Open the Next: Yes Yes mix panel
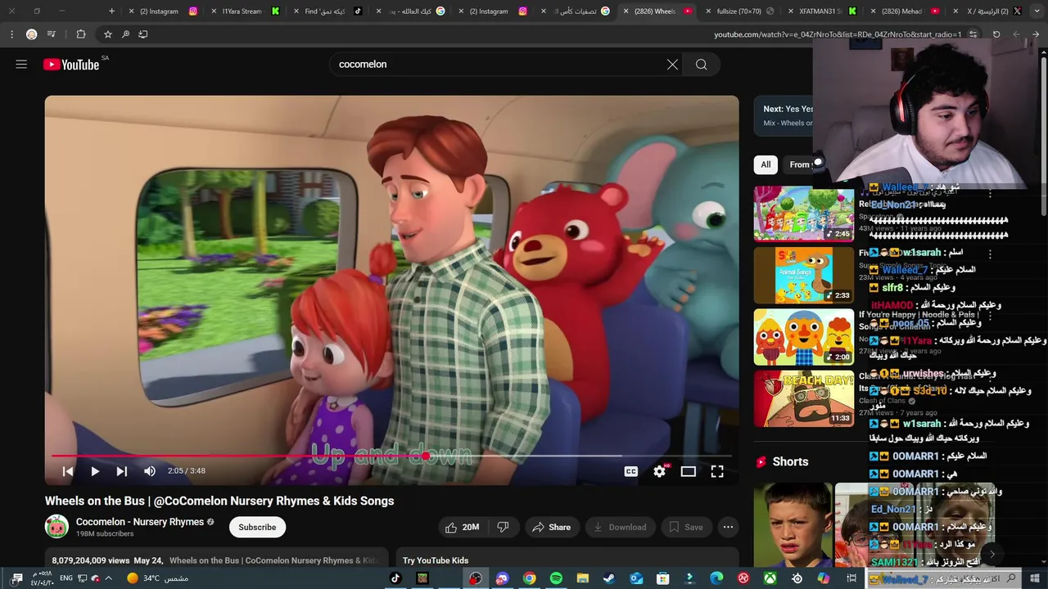 coord(784,115)
